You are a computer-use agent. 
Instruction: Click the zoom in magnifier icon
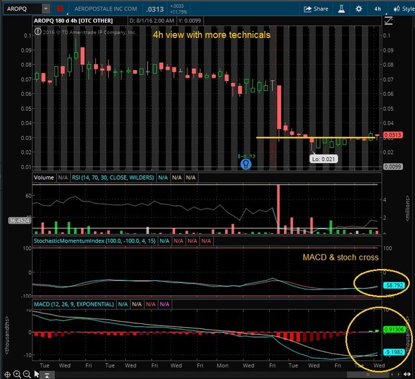coord(18,374)
